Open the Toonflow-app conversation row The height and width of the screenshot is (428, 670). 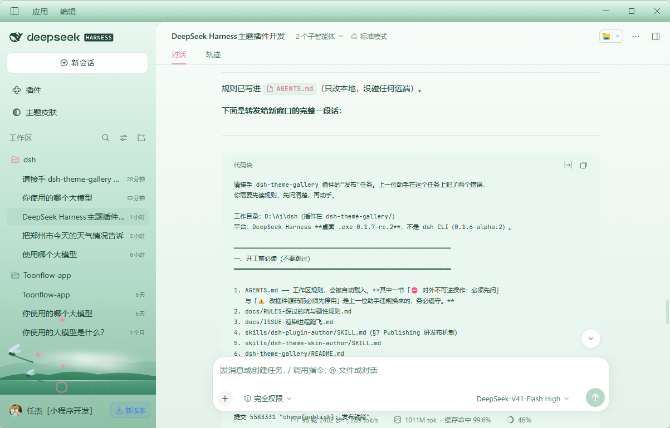(x=78, y=295)
